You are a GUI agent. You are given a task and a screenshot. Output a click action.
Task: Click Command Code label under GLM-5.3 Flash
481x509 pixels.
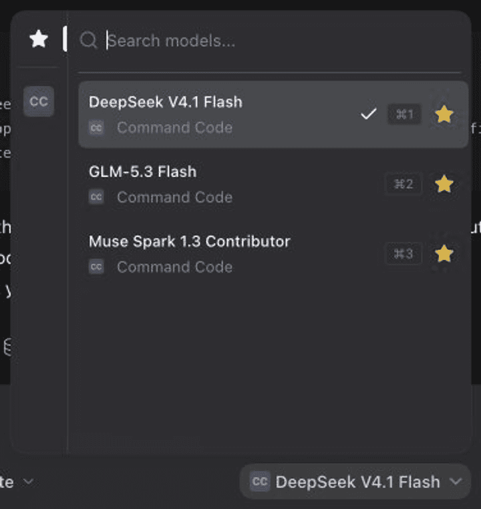[174, 197]
